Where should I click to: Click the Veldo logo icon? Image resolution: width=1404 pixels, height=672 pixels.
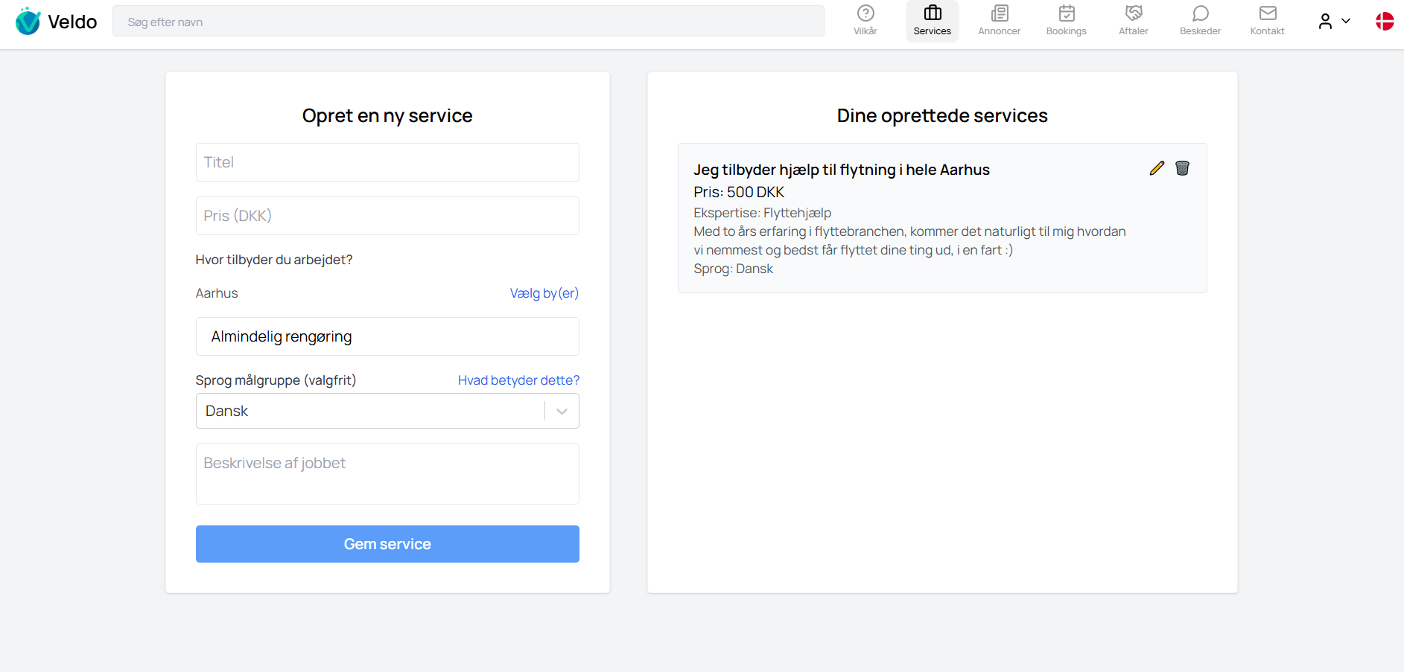28,22
